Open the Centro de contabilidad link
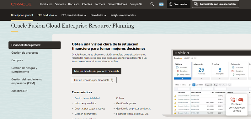 (87, 98)
